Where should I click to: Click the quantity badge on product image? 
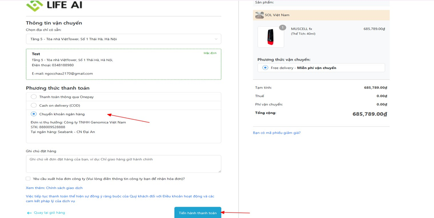point(282,28)
